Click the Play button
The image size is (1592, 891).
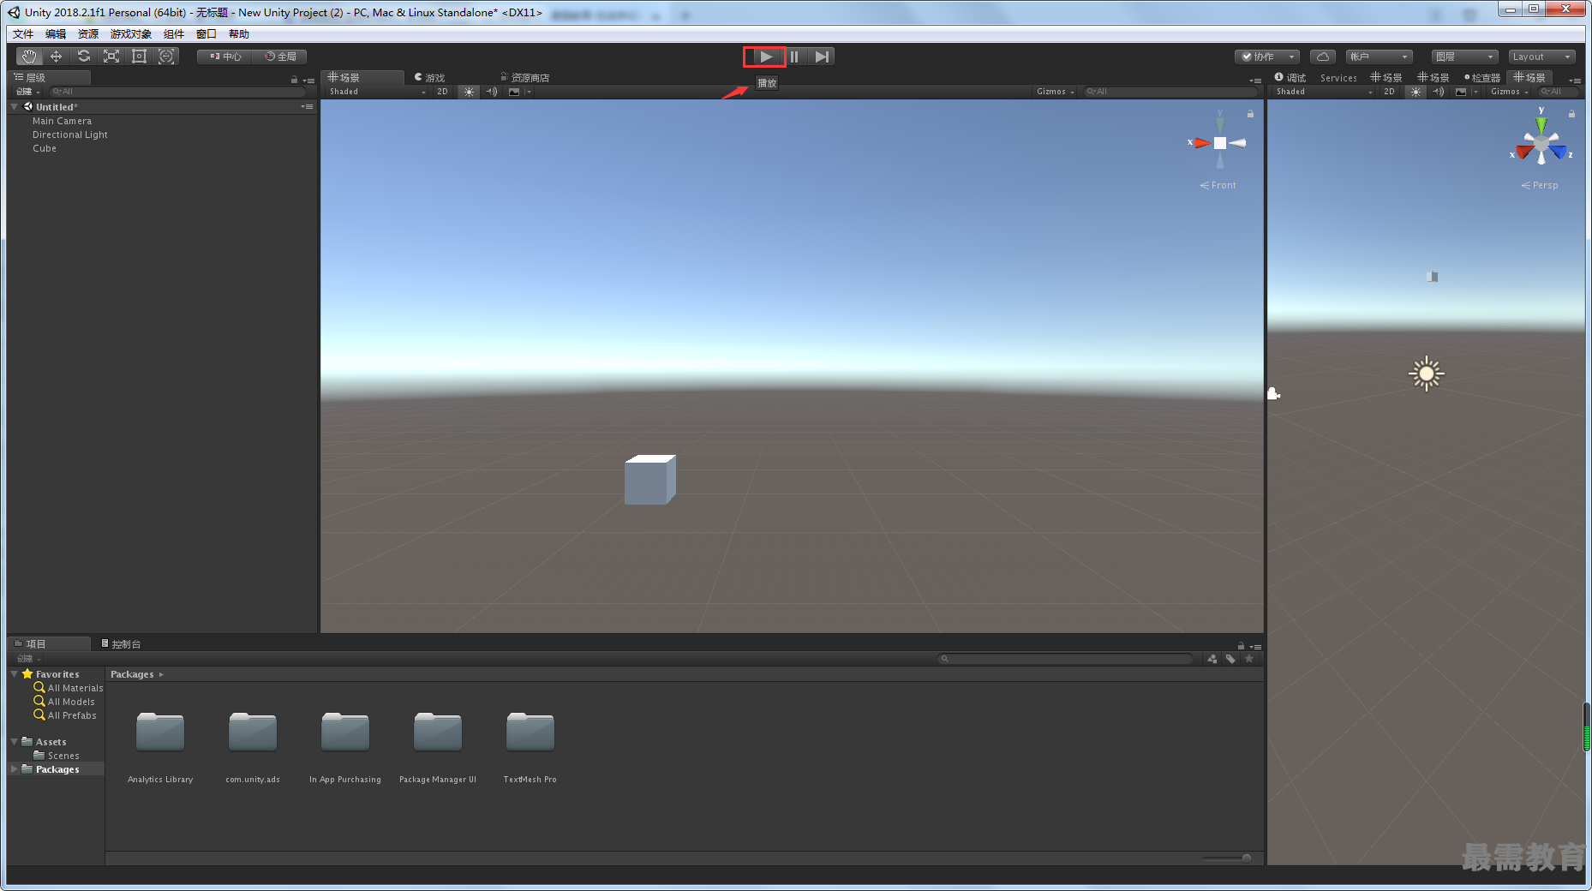pyautogui.click(x=765, y=57)
